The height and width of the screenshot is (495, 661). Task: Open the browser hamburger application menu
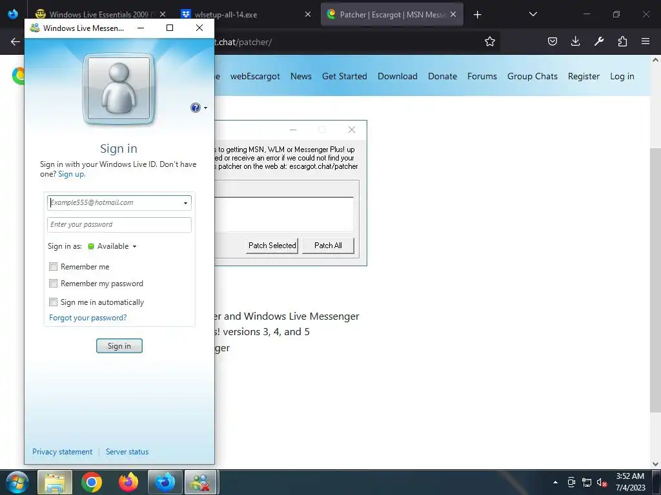[646, 41]
